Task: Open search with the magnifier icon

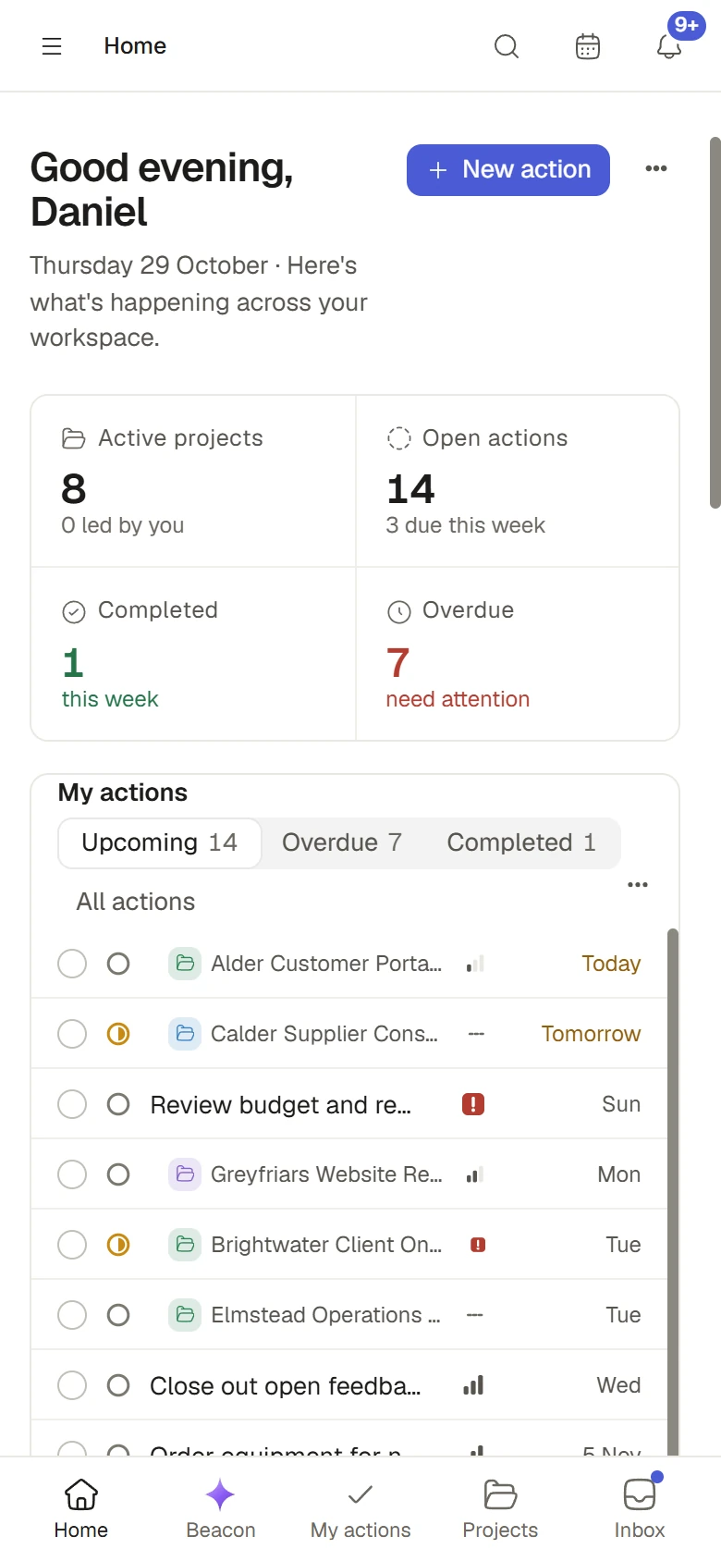Action: (507, 46)
